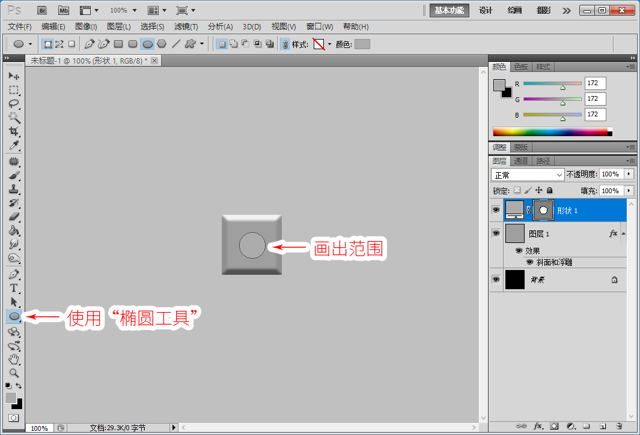The width and height of the screenshot is (640, 435).
Task: Select the Move tool
Action: (x=14, y=76)
